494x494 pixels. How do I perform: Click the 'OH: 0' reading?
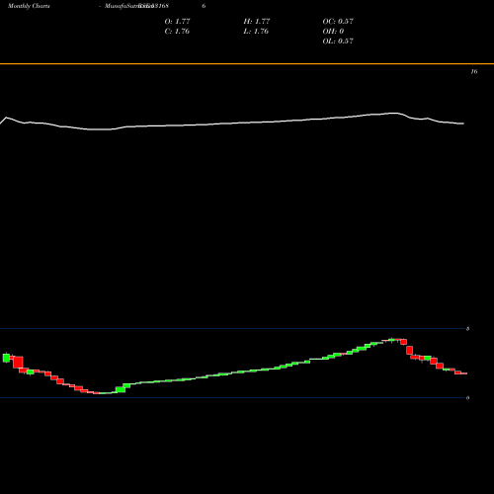[x=333, y=31]
